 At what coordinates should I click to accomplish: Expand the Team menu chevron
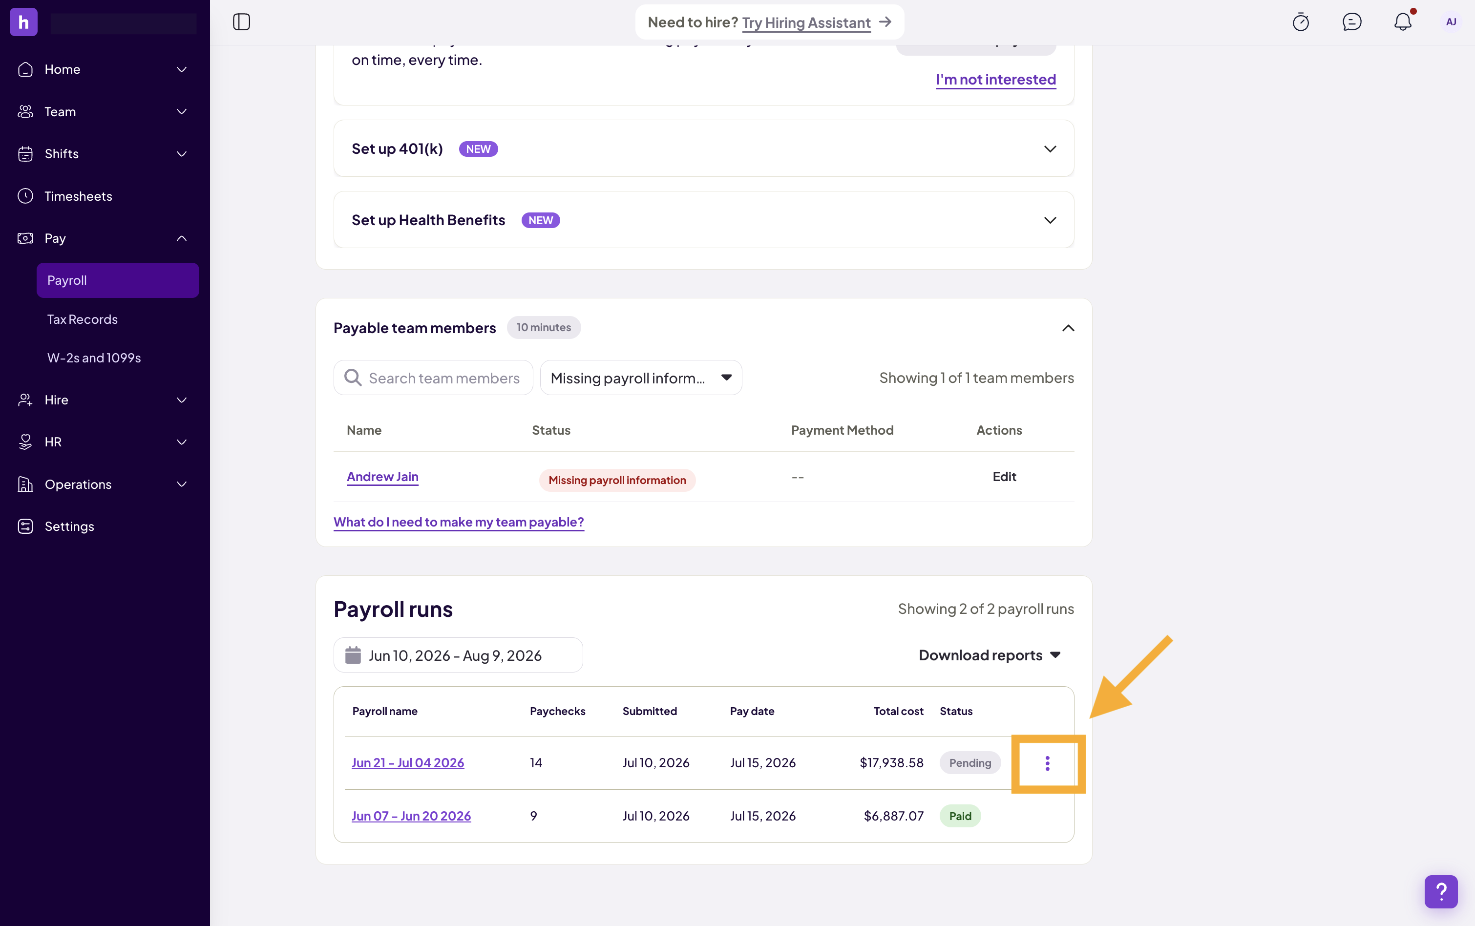point(182,111)
